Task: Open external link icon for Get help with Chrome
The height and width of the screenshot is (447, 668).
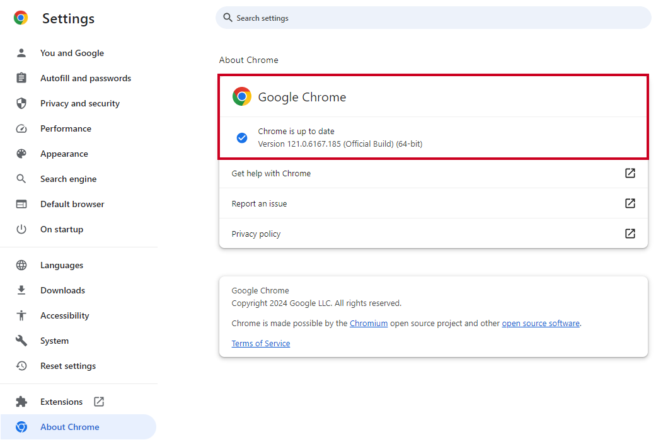Action: [630, 173]
